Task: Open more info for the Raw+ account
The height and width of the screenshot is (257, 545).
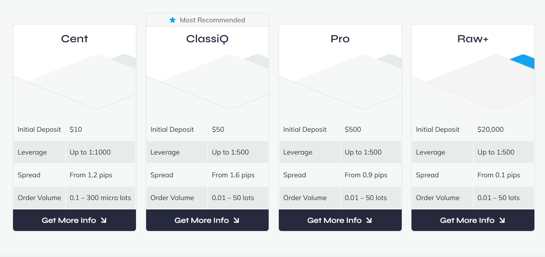Action: tap(473, 220)
